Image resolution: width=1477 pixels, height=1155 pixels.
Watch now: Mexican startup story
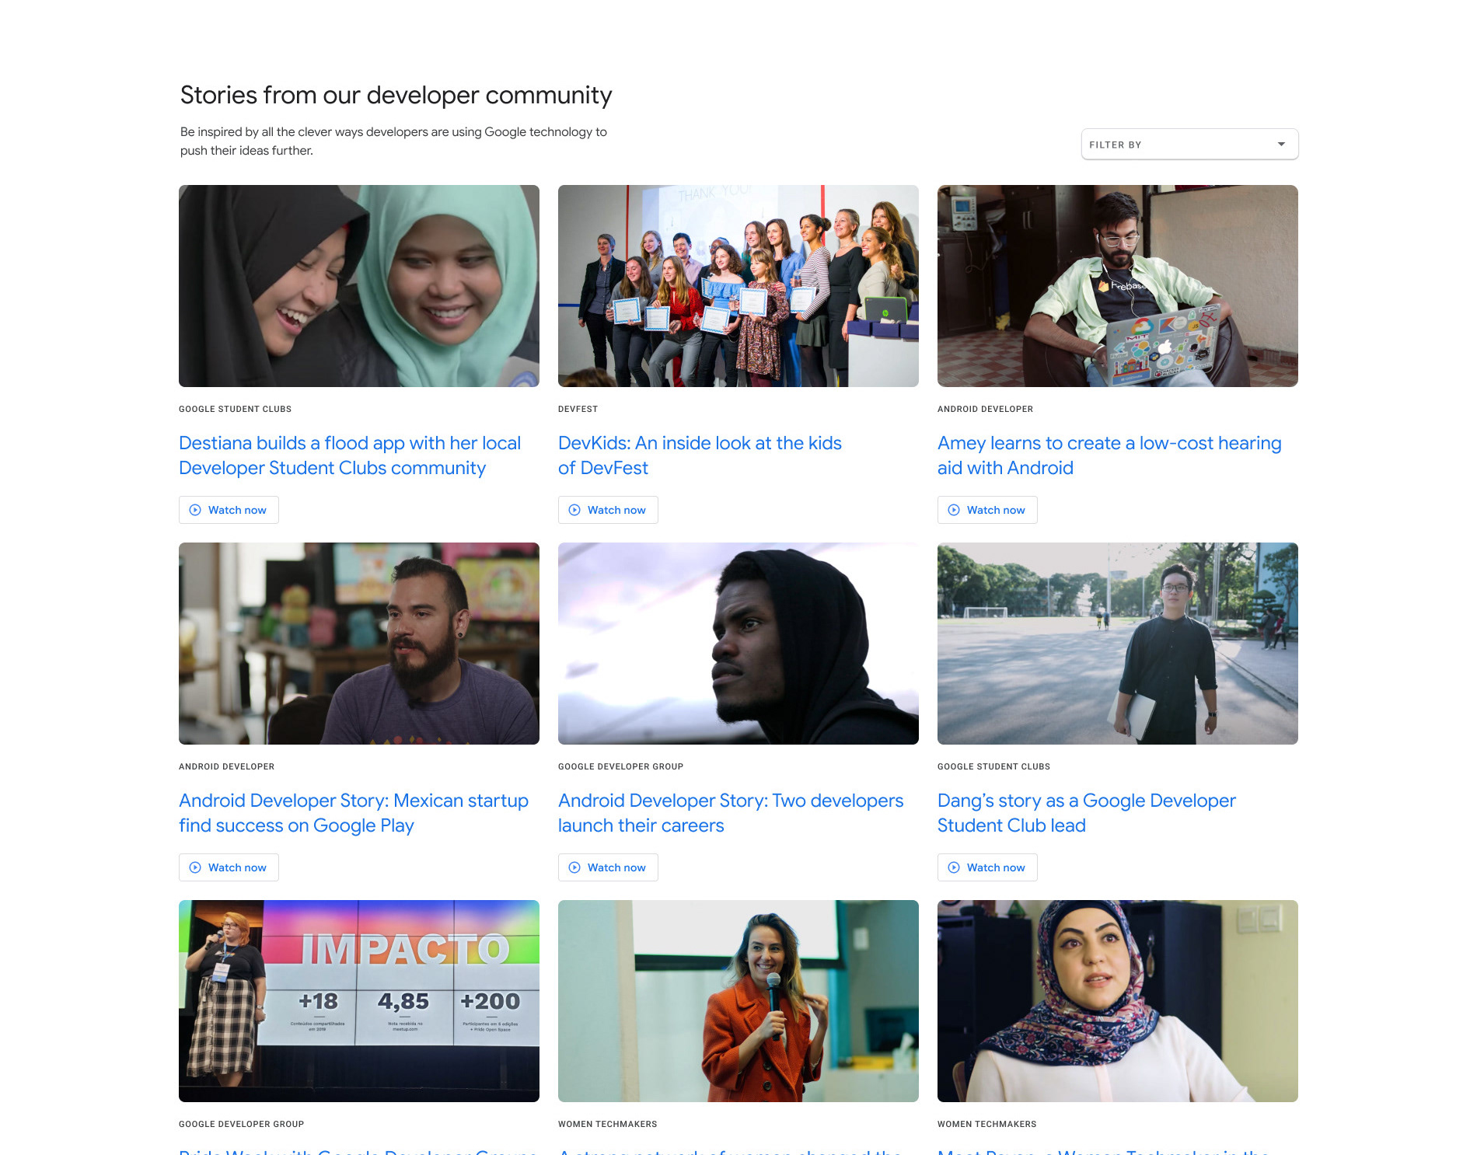(x=229, y=867)
